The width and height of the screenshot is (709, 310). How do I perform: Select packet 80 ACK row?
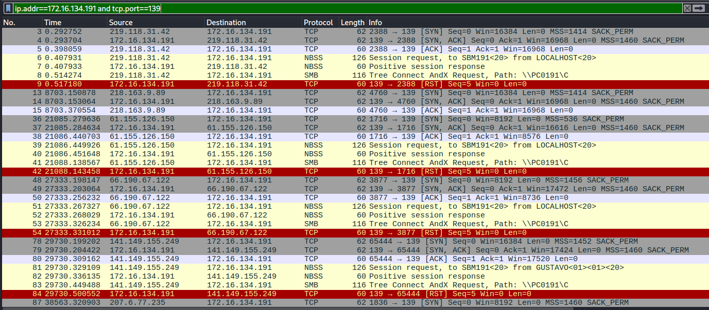354,259
